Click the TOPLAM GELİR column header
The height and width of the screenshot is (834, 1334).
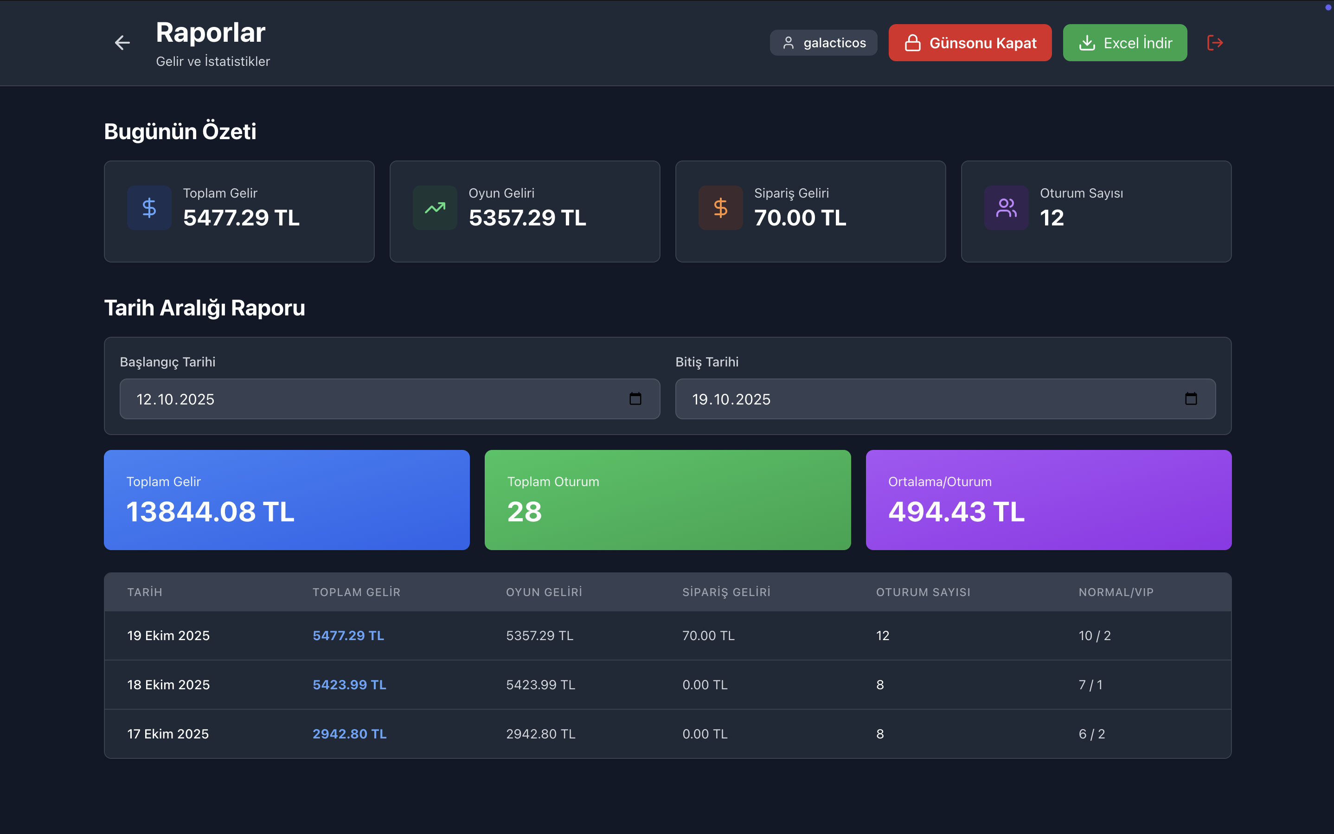[x=356, y=592]
